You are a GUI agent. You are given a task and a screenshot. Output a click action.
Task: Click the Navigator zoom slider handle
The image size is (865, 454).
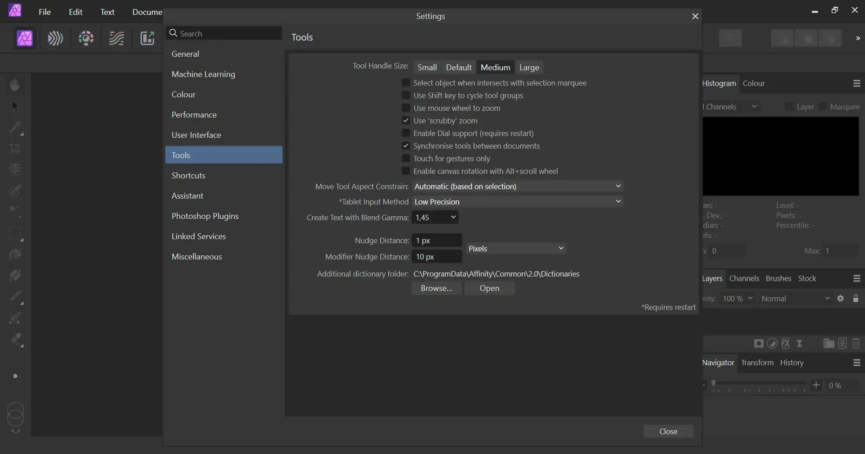(714, 384)
